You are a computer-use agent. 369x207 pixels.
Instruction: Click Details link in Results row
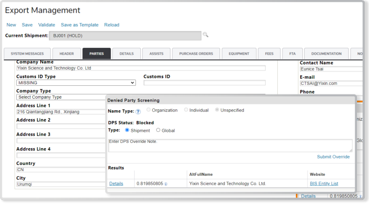116,184
